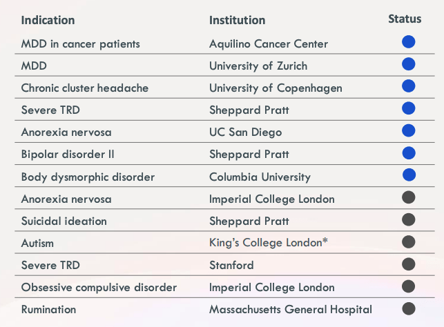
Task: Click the blue status dot for Aquilino Cancer Center
Action: point(408,42)
